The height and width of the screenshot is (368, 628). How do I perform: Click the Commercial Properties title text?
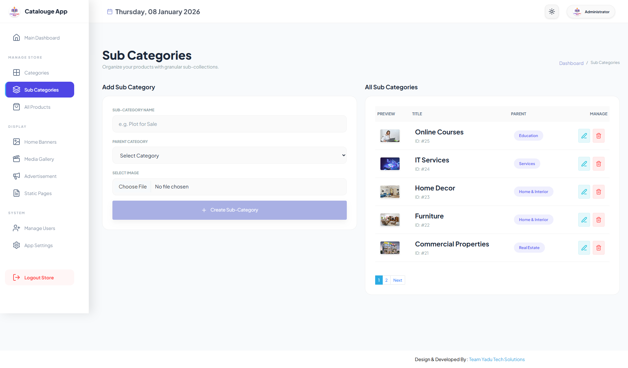coord(452,244)
